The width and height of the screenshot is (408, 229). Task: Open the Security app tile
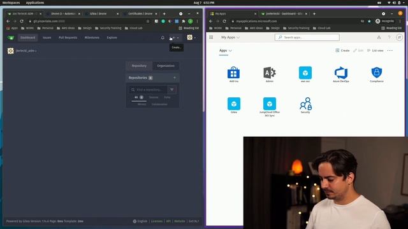[305, 106]
